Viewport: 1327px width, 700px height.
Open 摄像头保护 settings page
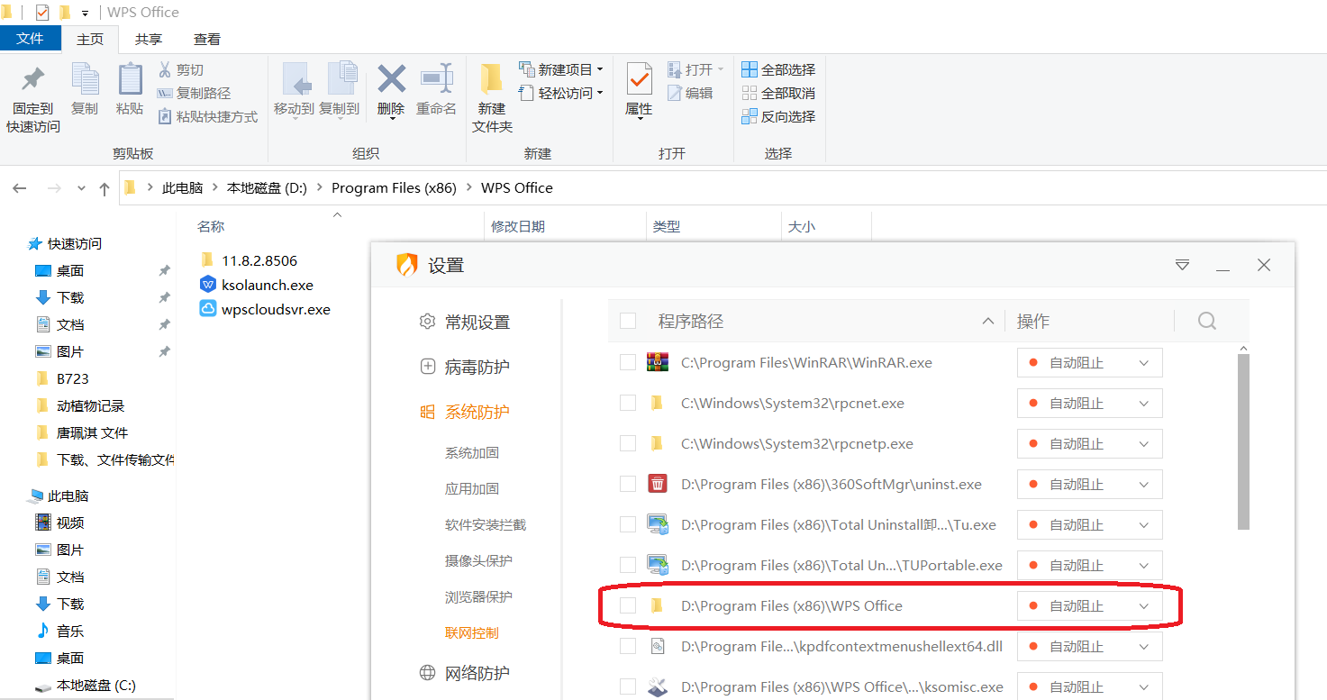point(478,560)
